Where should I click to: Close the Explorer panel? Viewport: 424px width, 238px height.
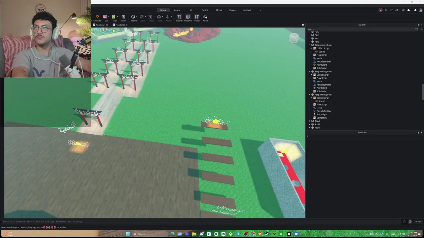pos(421,25)
